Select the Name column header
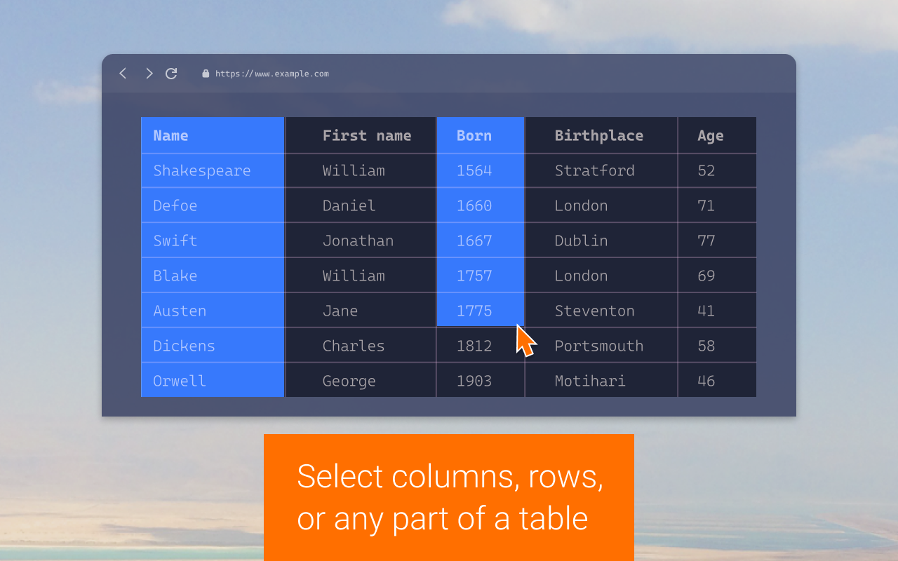Image resolution: width=898 pixels, height=561 pixels. pos(213,135)
